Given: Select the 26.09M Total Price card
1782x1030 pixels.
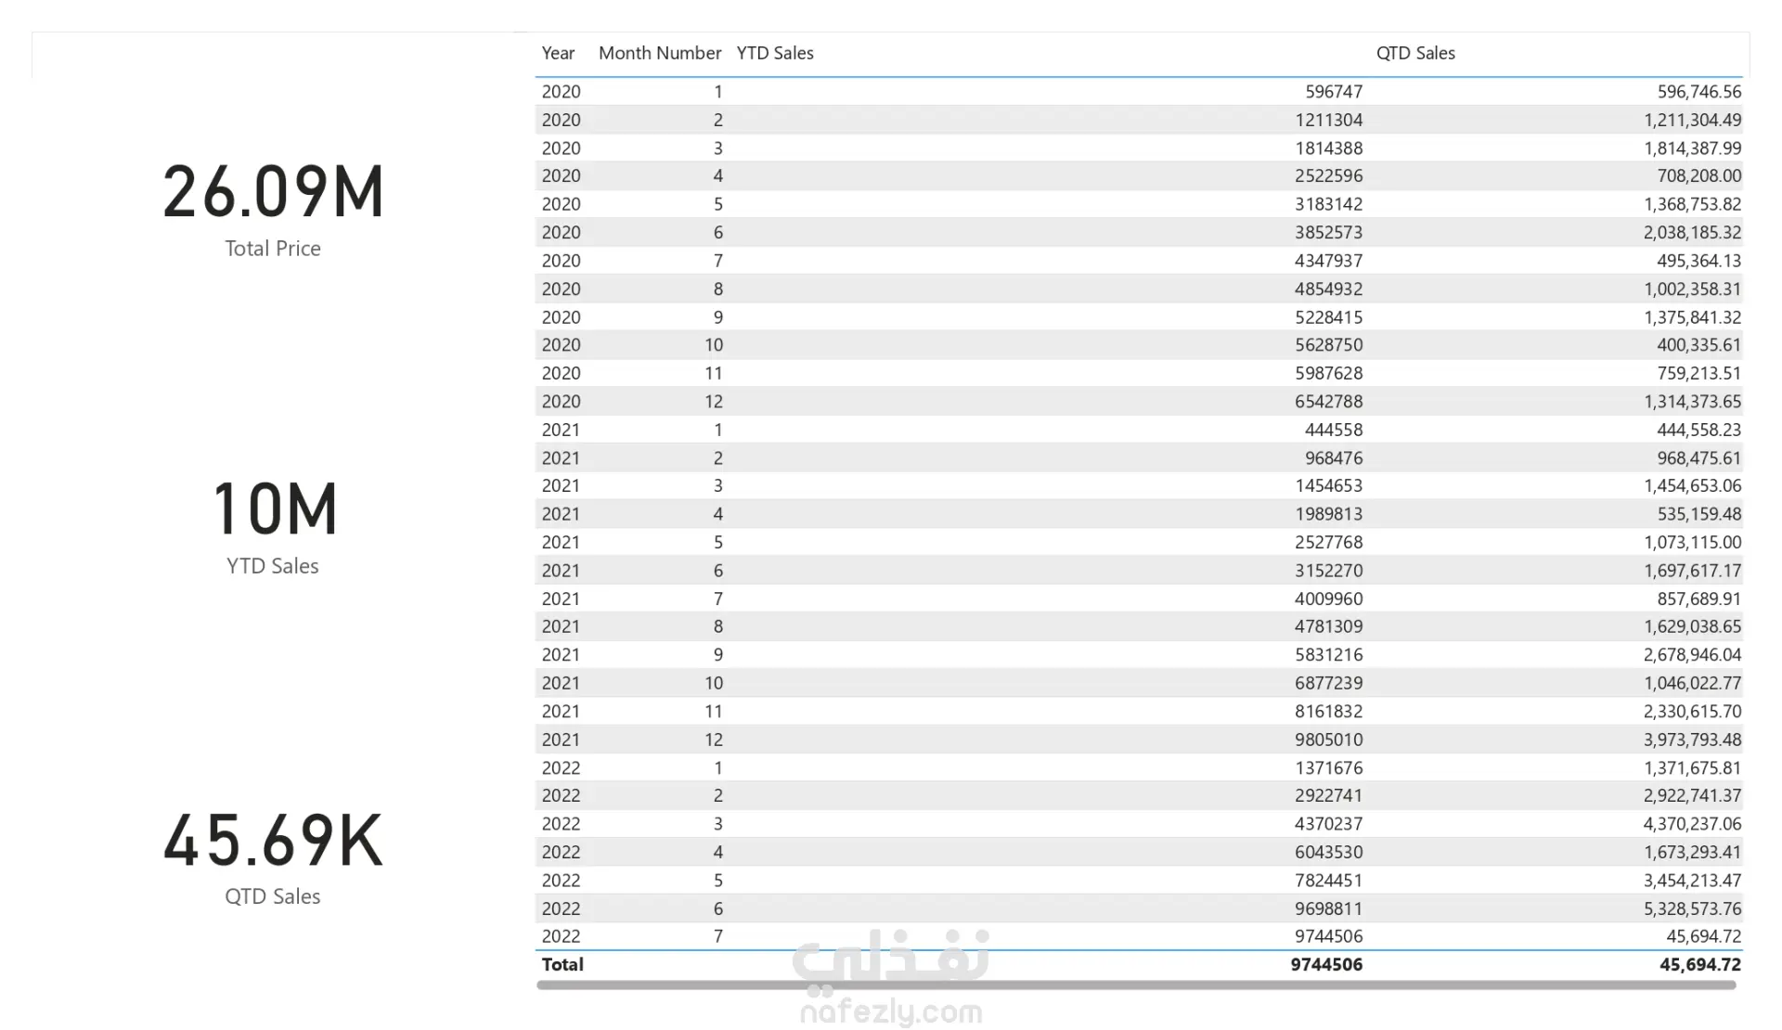Looking at the screenshot, I should click(x=273, y=192).
